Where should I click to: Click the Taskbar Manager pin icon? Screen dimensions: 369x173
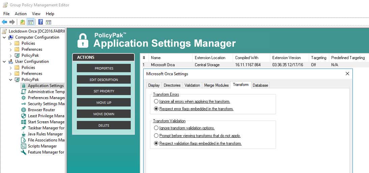pos(24,128)
